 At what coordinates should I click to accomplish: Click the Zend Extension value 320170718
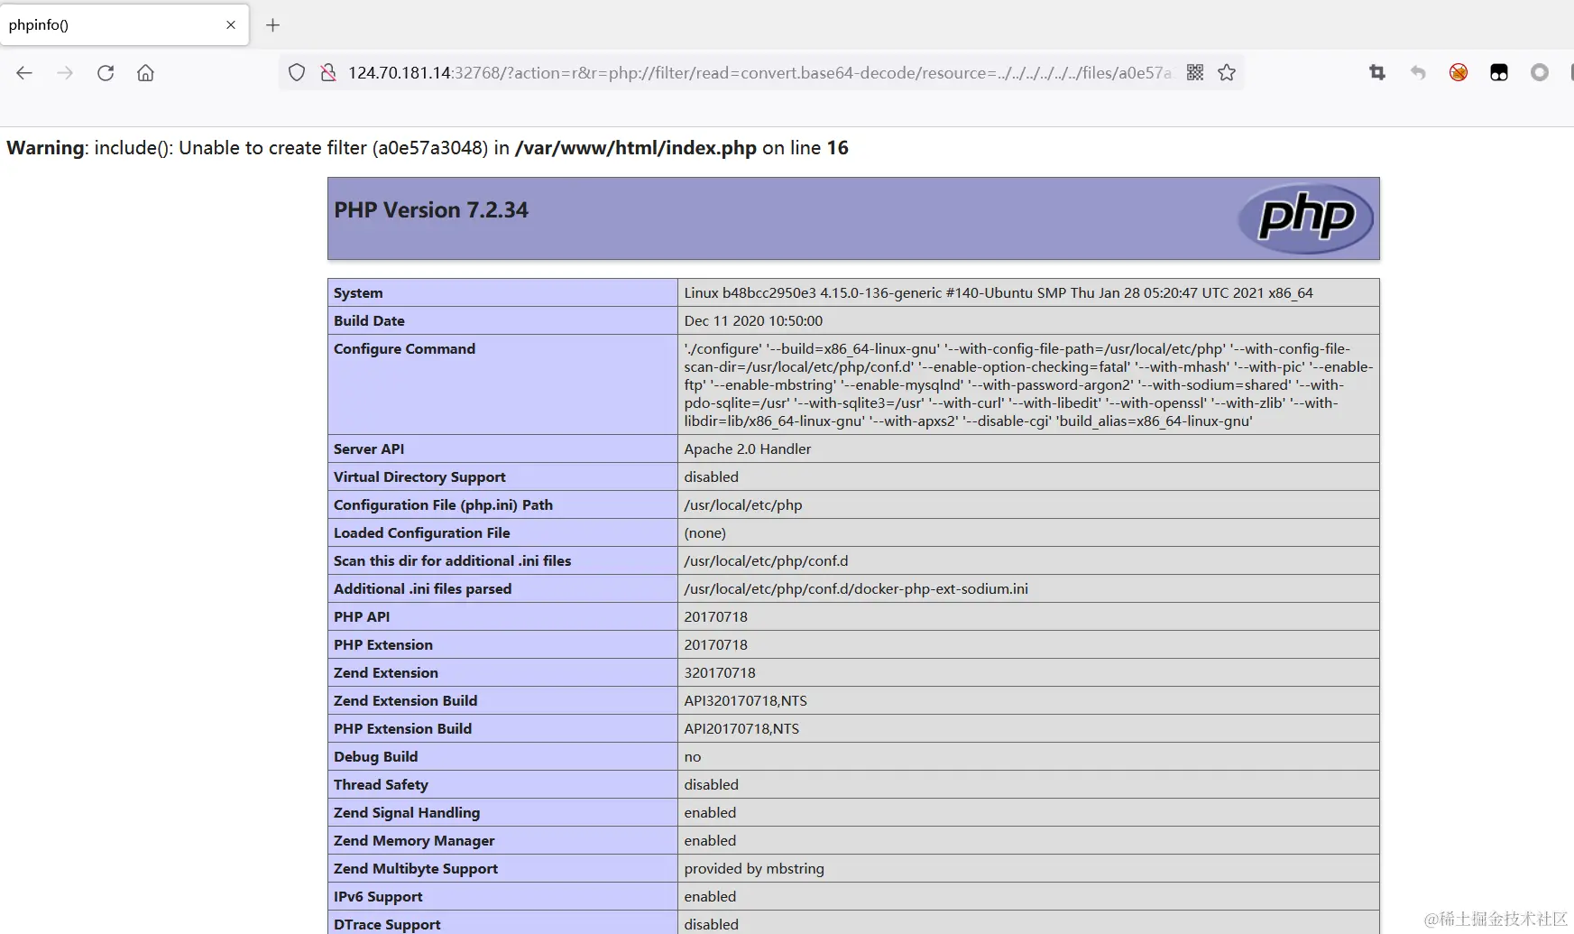point(720,673)
